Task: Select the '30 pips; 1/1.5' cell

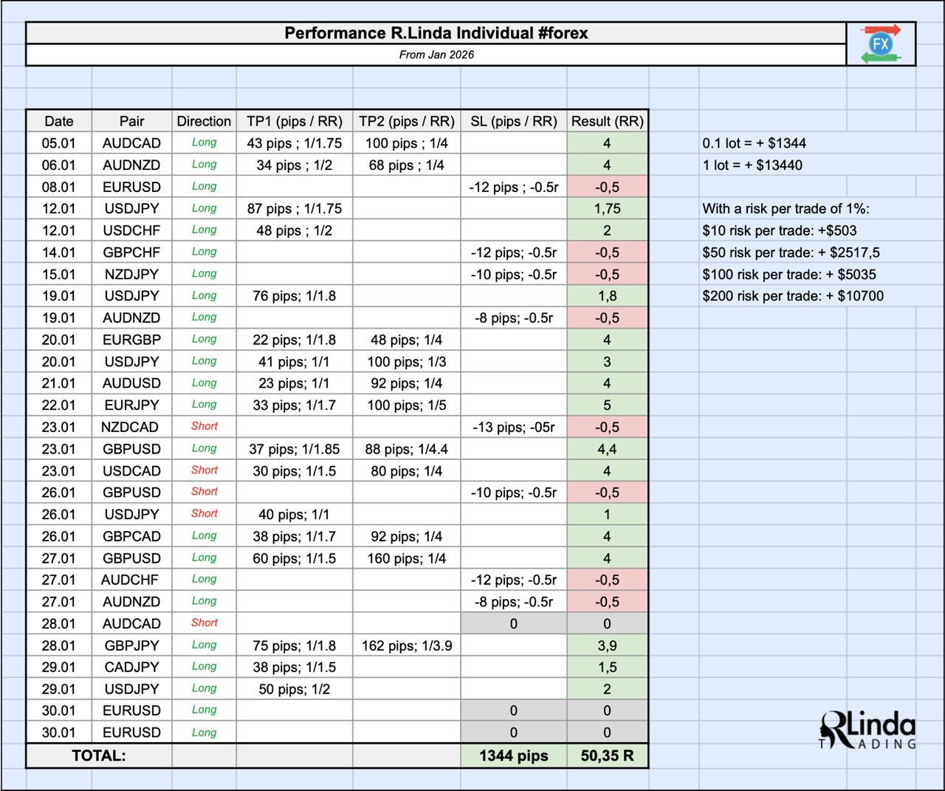Action: (295, 470)
